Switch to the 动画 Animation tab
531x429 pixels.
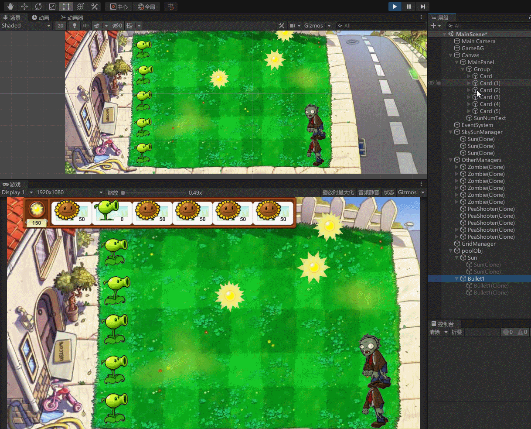40,17
